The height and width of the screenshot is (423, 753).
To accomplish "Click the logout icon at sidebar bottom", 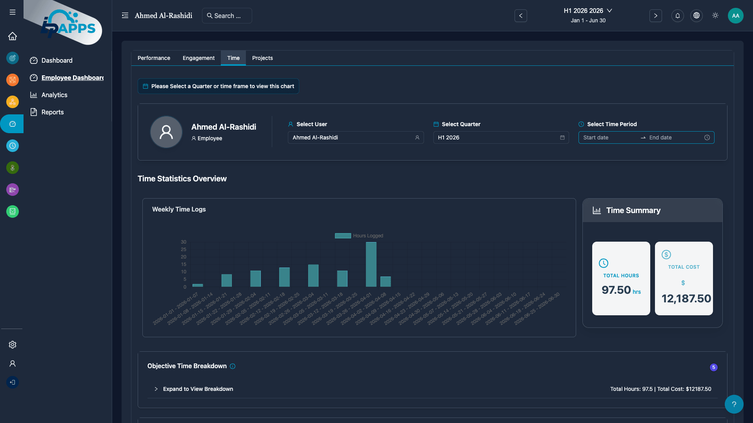I will tap(12, 382).
